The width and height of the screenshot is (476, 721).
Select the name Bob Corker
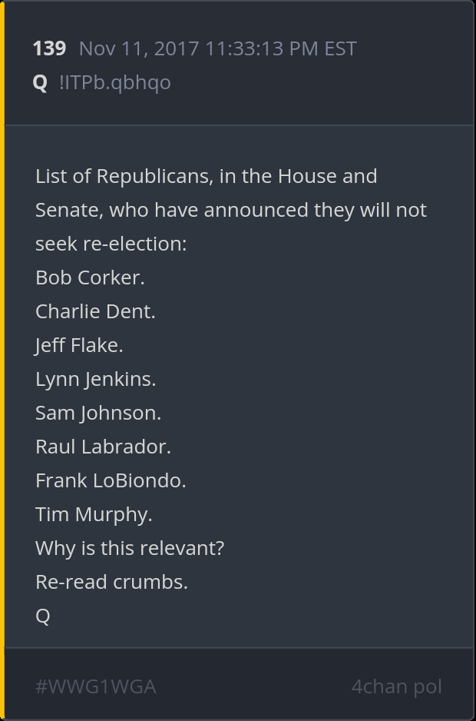pyautogui.click(x=90, y=277)
